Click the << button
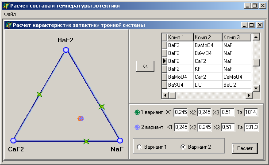 click(145, 66)
